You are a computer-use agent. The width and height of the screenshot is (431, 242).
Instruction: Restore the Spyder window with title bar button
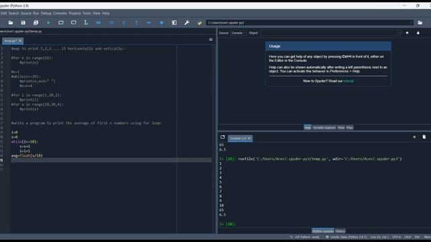point(418,5)
